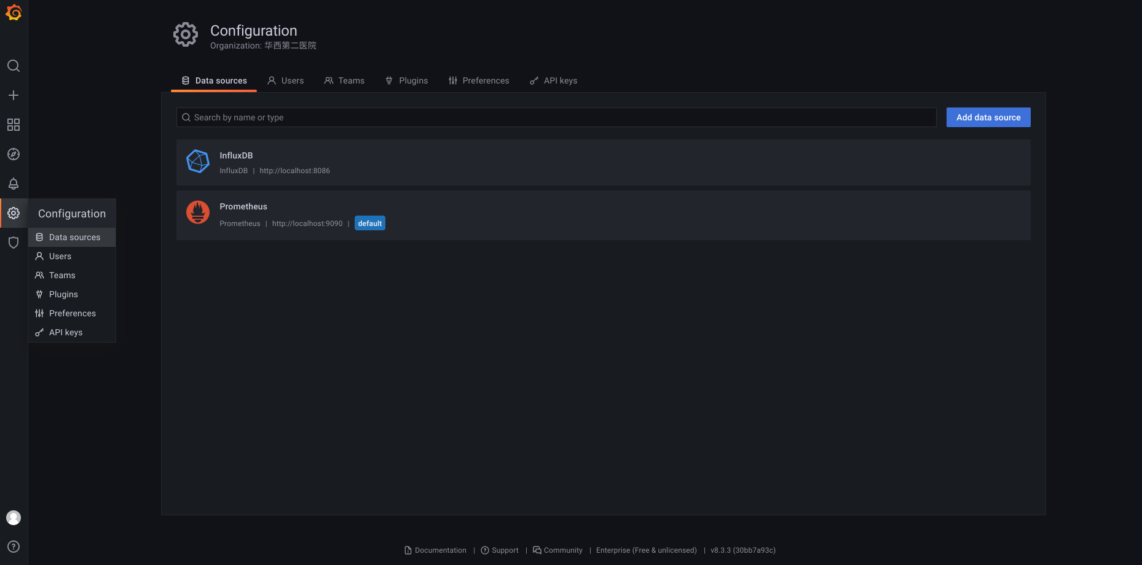
Task: Open the Explore compass icon
Action: 14,154
